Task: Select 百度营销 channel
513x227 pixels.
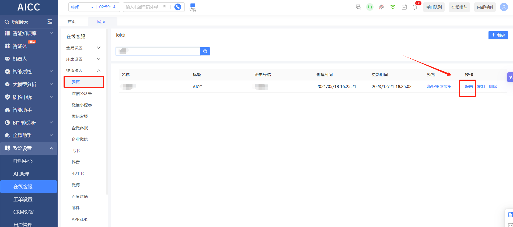Action: coord(80,196)
